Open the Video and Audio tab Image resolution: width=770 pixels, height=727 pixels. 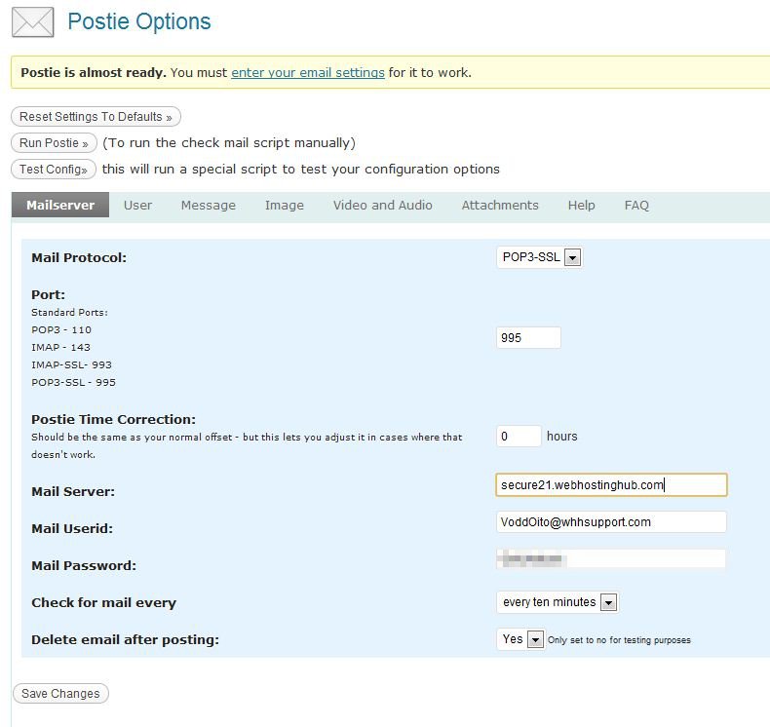382,205
